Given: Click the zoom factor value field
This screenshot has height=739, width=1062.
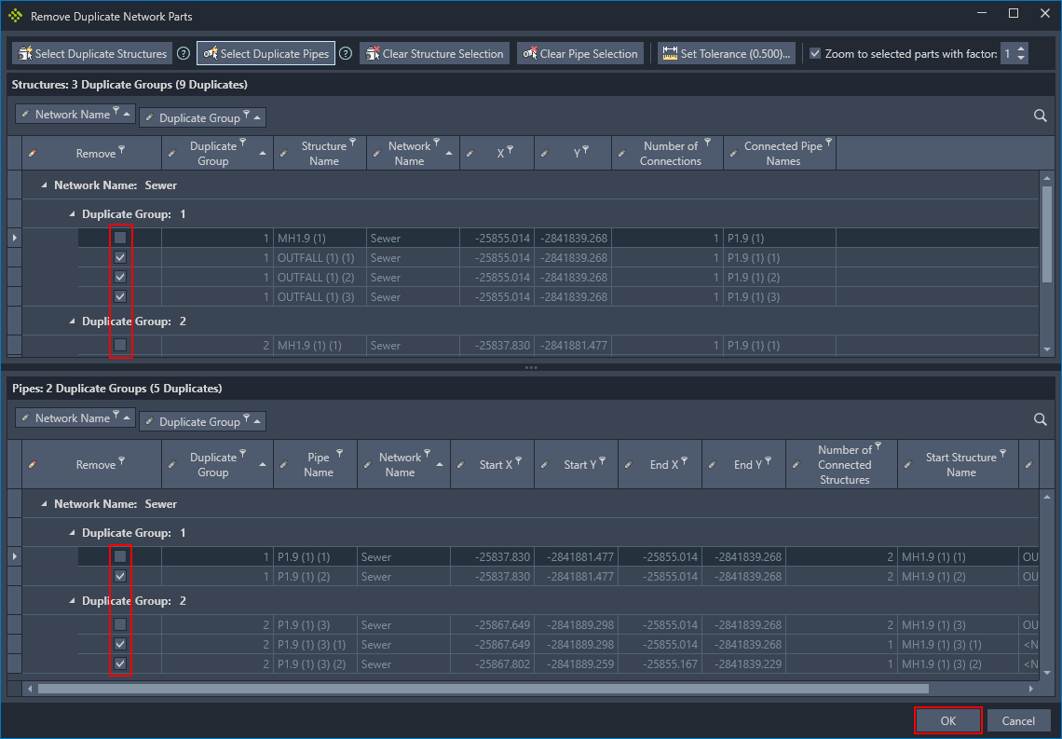Looking at the screenshot, I should pyautogui.click(x=1008, y=53).
